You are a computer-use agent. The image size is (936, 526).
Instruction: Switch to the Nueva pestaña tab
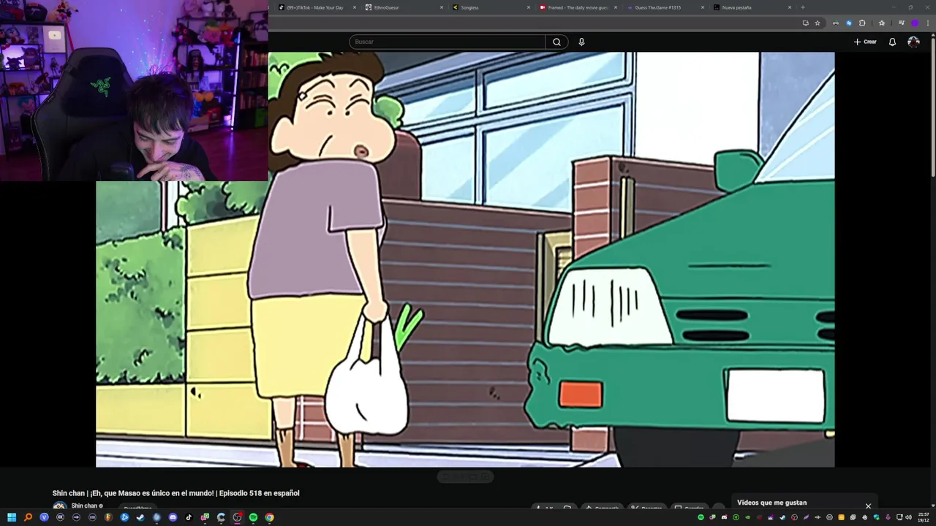click(747, 7)
